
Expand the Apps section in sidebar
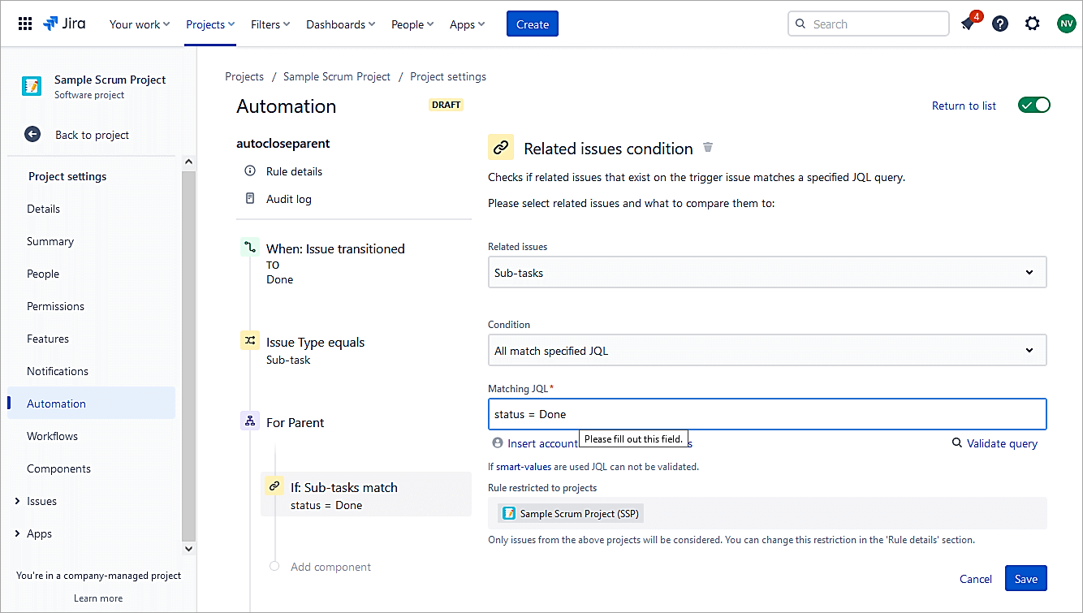coord(18,533)
